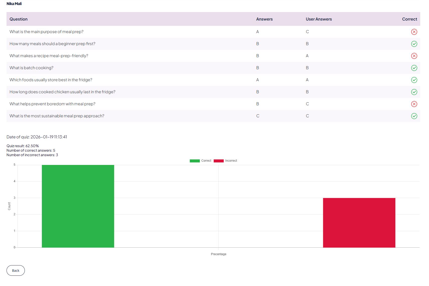This screenshot has width=429, height=286.
Task: Click the Back button
Action: click(x=16, y=270)
